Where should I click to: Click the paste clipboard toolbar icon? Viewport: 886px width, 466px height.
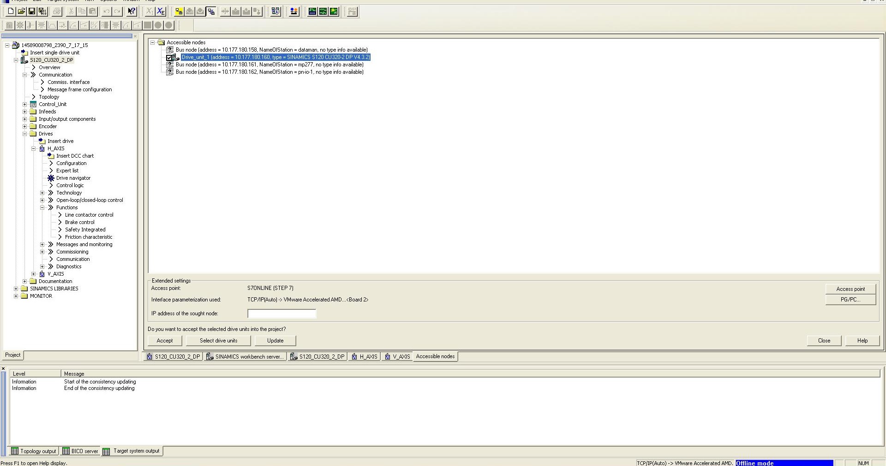[92, 12]
